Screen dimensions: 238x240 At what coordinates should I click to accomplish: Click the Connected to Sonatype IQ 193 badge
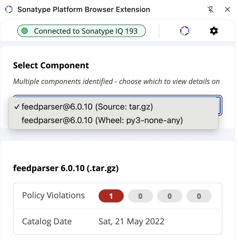[82, 31]
